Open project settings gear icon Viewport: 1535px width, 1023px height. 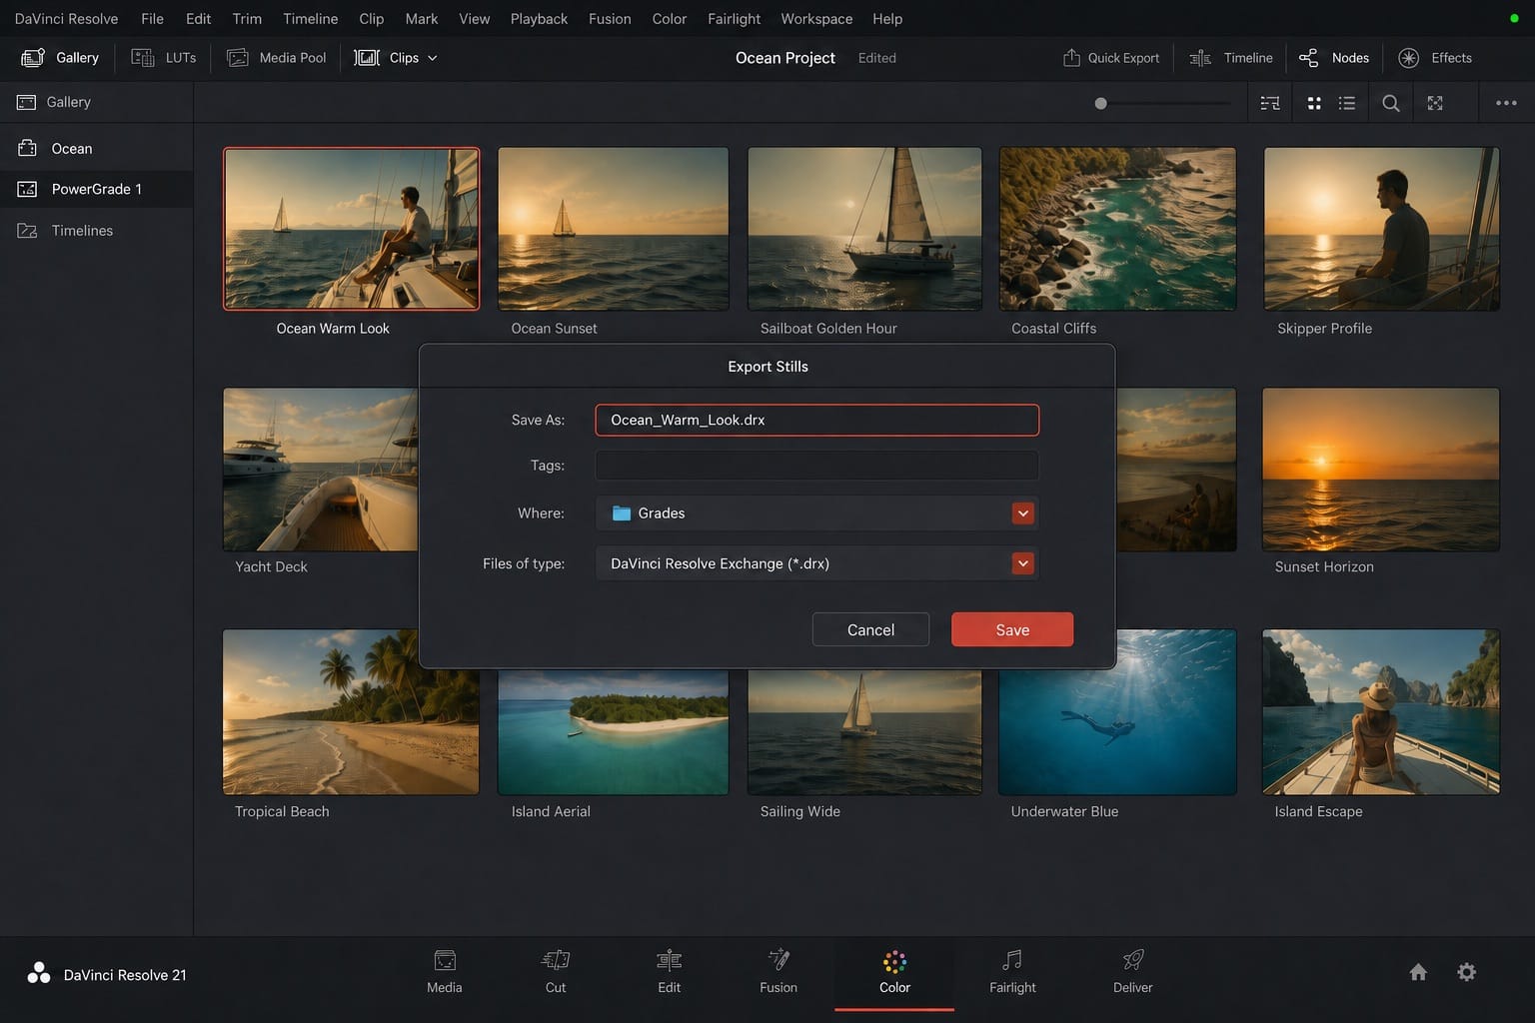[1466, 972]
